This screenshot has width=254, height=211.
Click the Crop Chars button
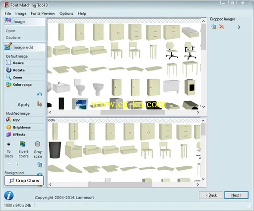point(24,181)
